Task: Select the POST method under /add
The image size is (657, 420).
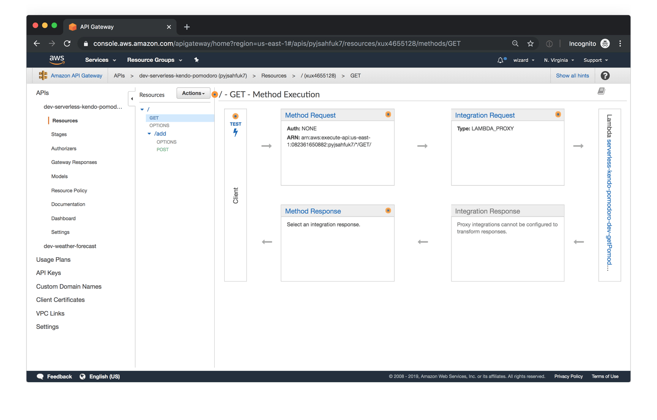Action: pos(163,149)
